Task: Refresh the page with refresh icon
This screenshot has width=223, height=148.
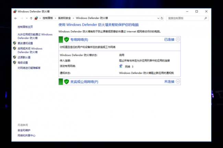Action: [162, 18]
